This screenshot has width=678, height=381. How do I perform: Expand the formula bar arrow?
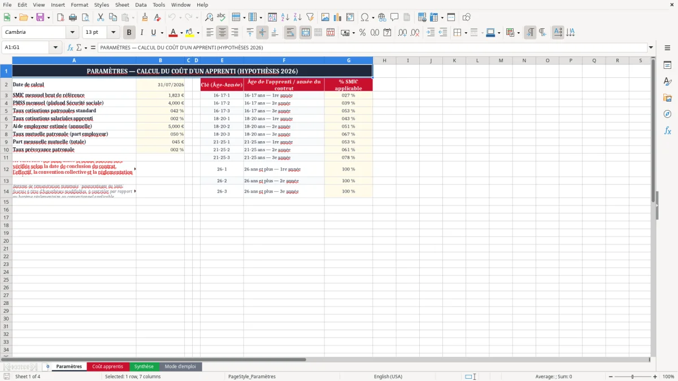(x=651, y=48)
